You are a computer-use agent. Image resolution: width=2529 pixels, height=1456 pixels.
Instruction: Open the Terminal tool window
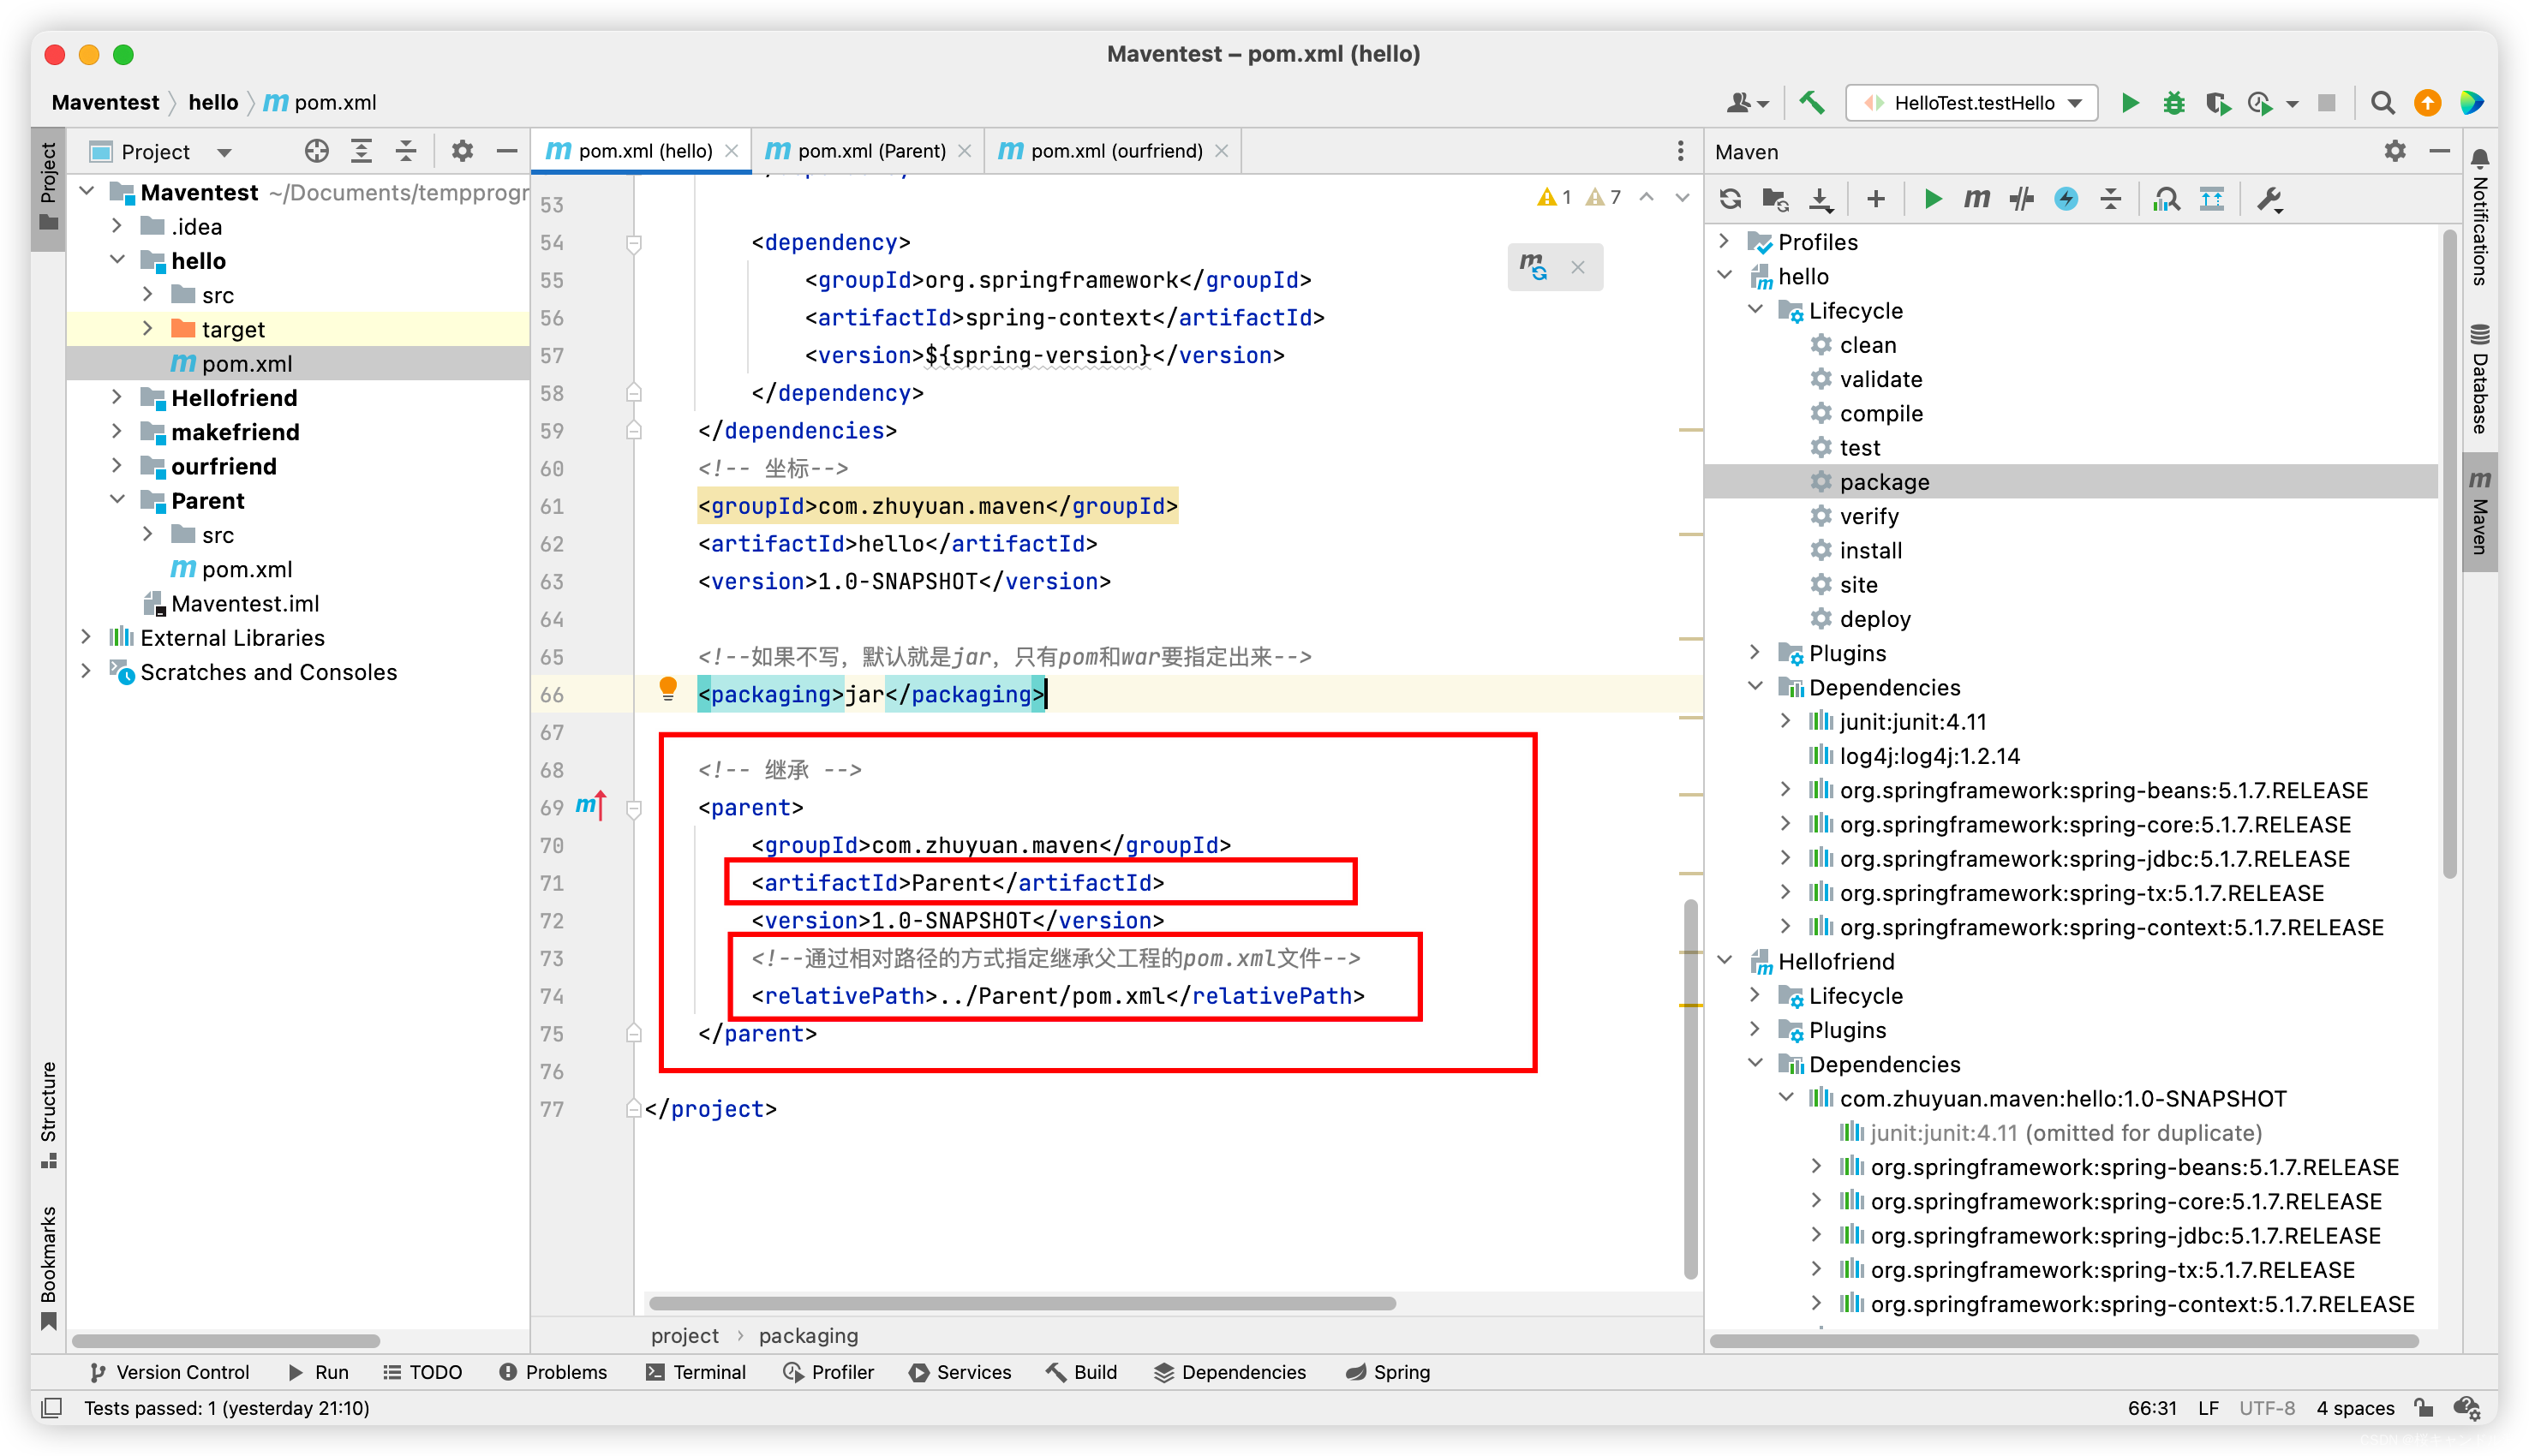696,1372
